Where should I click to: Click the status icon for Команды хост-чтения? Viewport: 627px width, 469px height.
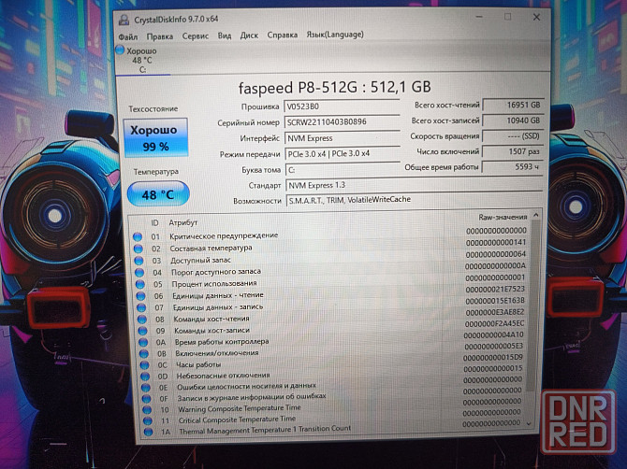pyautogui.click(x=142, y=320)
